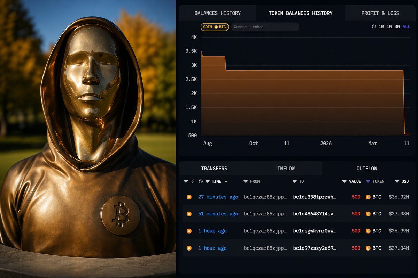Click the 500 value in the 27 minutes row

tap(356, 197)
